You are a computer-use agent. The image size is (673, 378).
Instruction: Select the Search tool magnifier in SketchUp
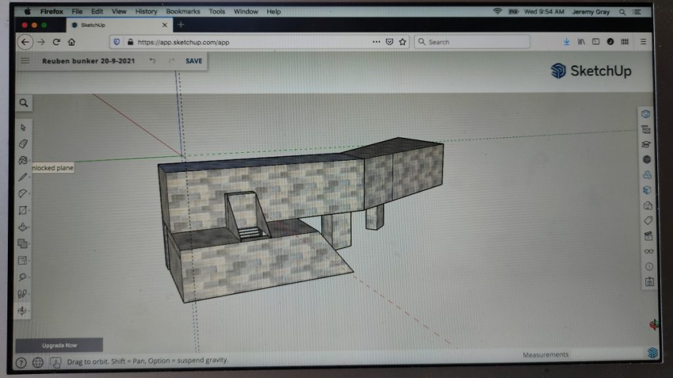(x=24, y=103)
